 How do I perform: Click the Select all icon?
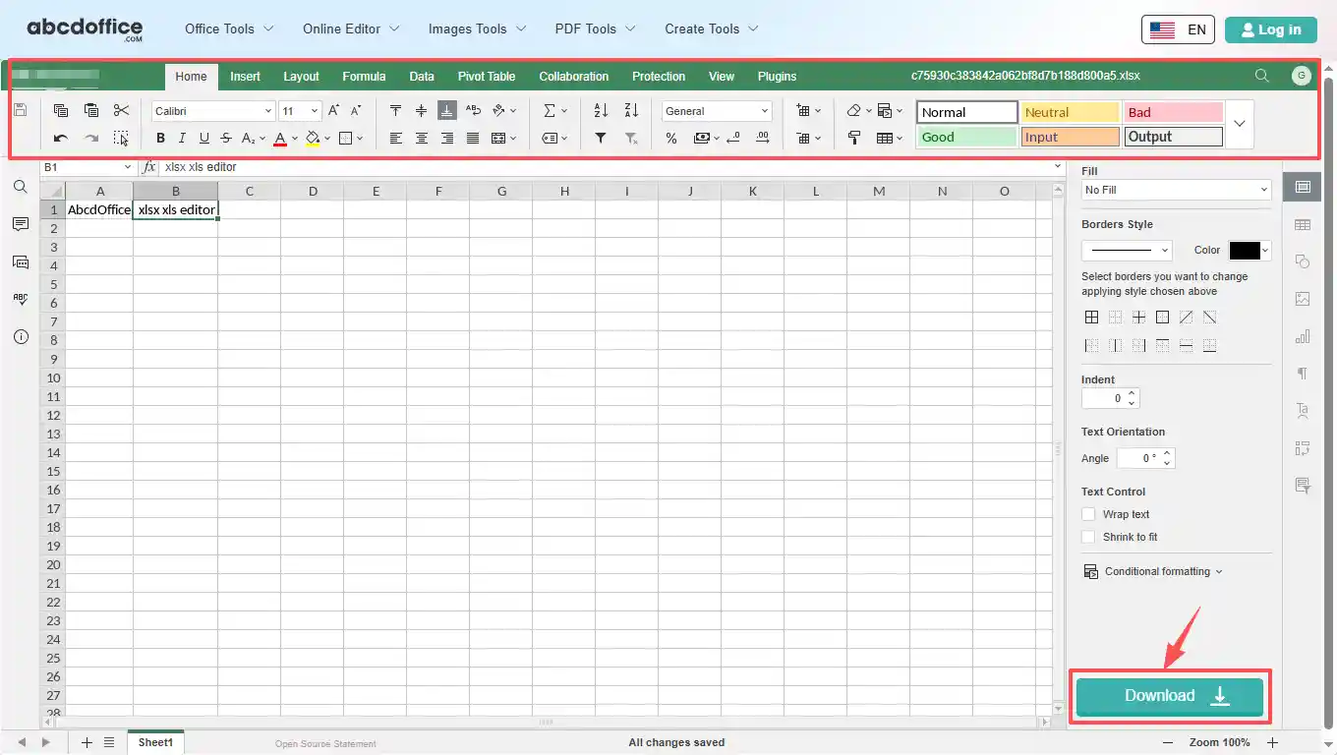pos(121,139)
